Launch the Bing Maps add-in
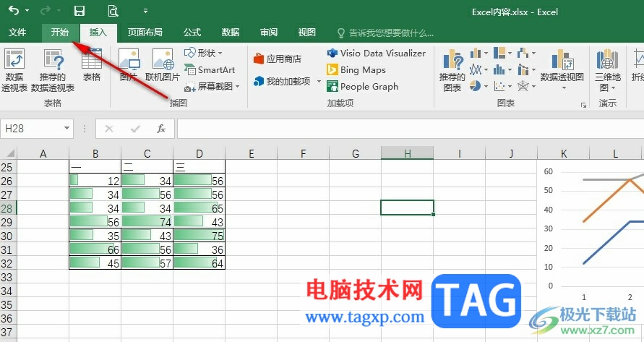644x342 pixels. 356,70
